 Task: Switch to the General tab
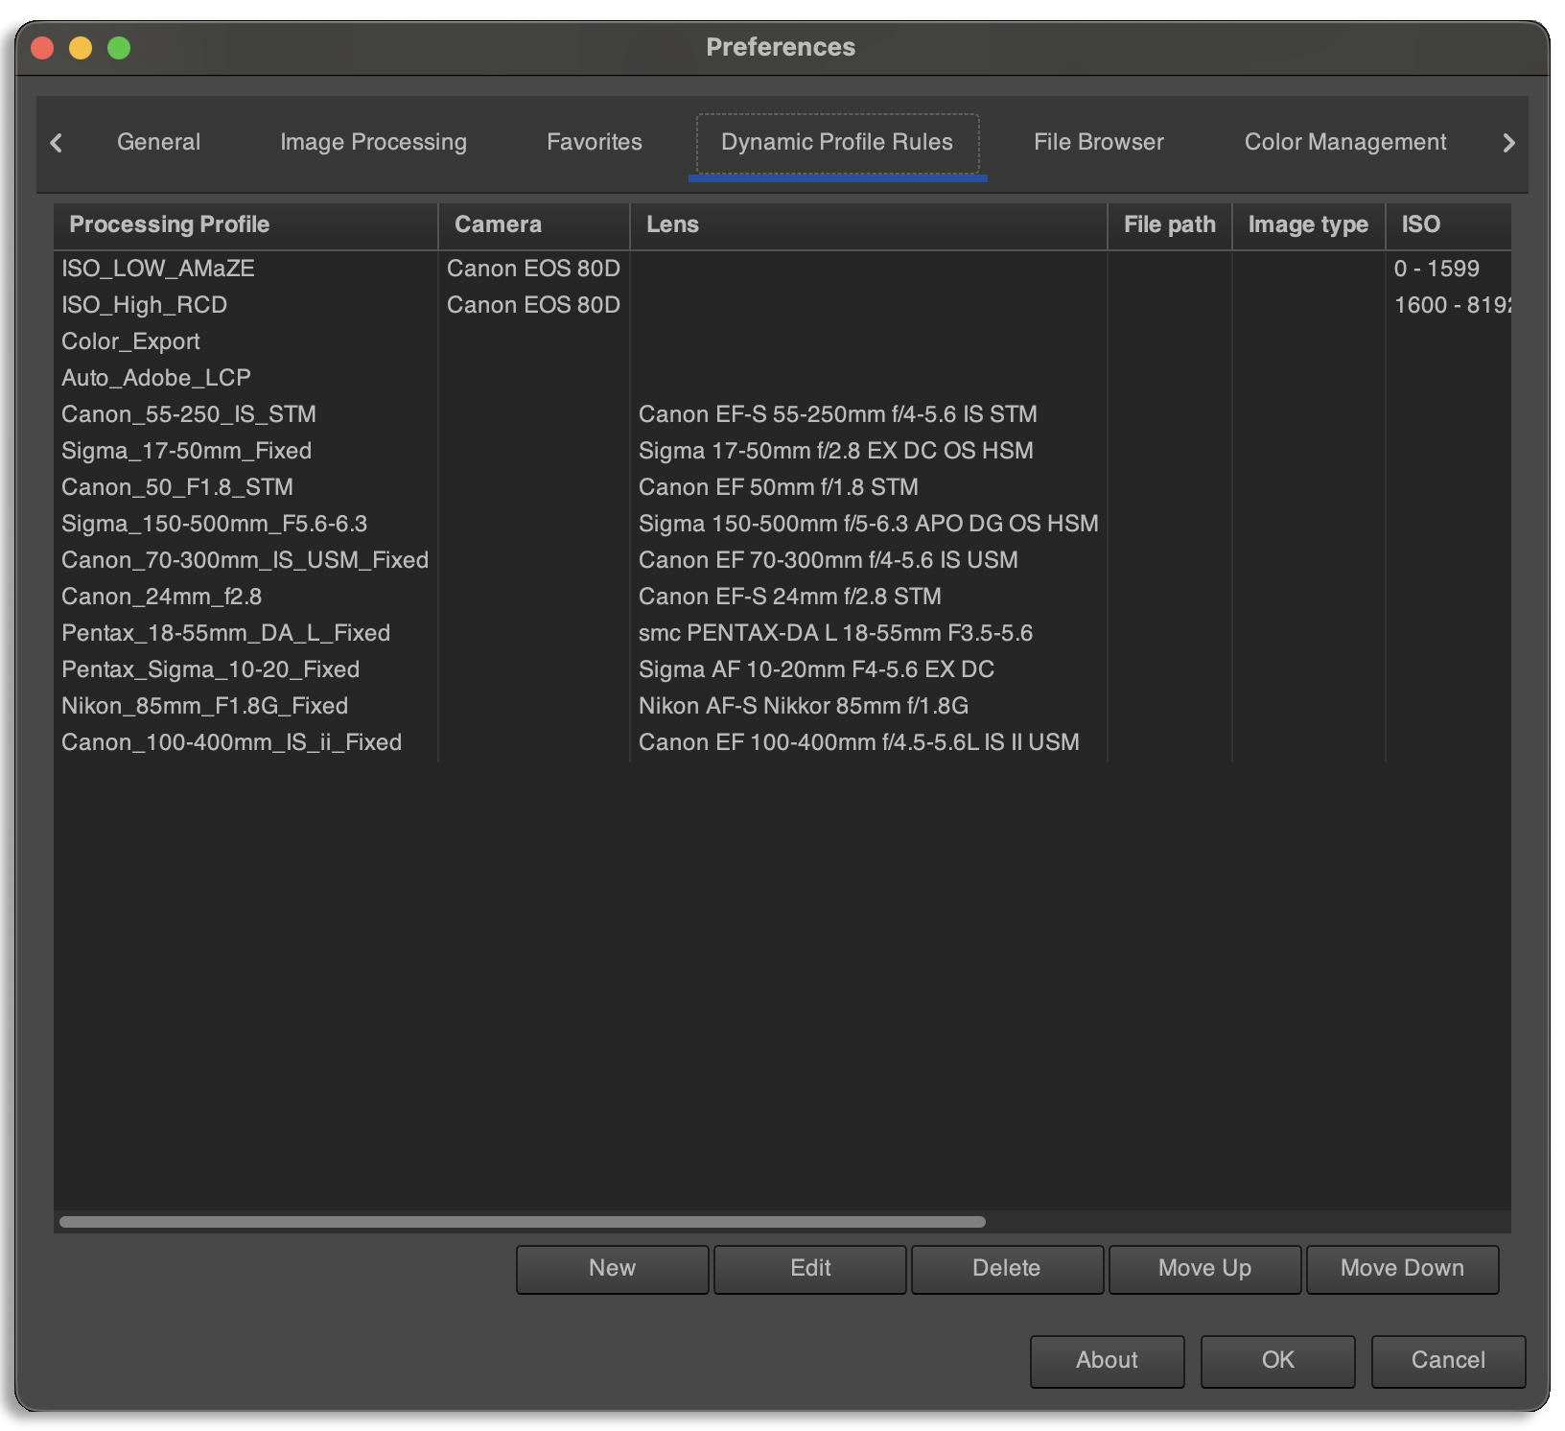pyautogui.click(x=158, y=142)
